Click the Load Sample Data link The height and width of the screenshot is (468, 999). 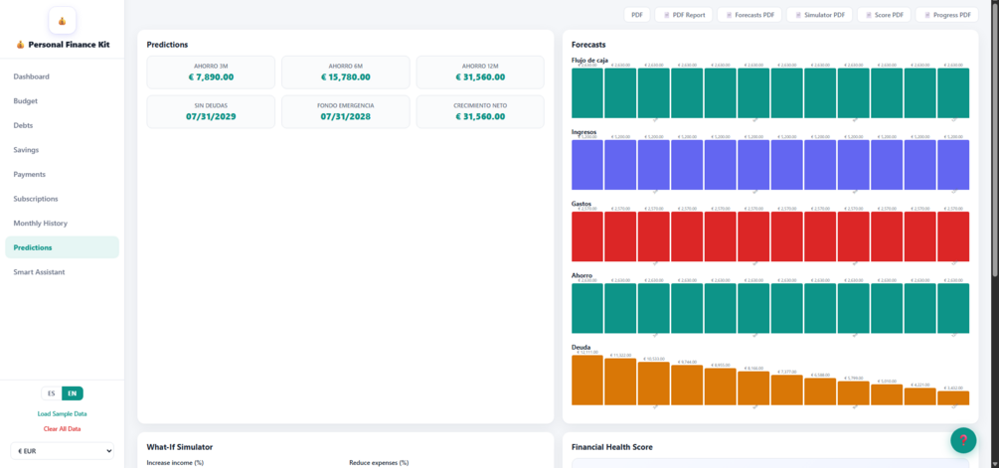click(x=62, y=414)
